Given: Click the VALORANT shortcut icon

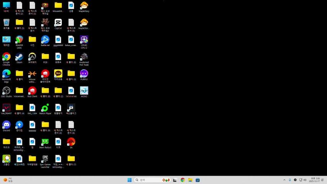Looking at the screenshot, I should tap(7, 107).
